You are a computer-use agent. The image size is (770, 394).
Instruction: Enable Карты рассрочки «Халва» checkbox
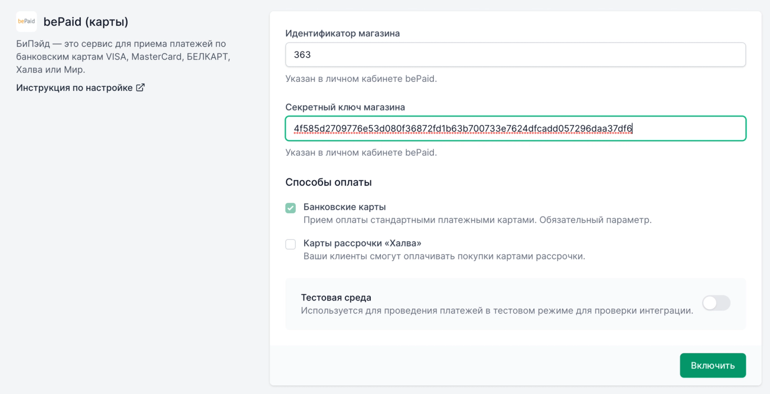pyautogui.click(x=290, y=244)
